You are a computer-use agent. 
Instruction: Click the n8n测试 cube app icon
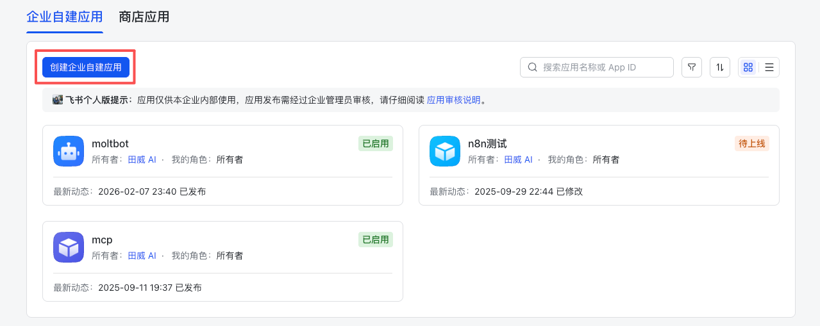pyautogui.click(x=445, y=151)
